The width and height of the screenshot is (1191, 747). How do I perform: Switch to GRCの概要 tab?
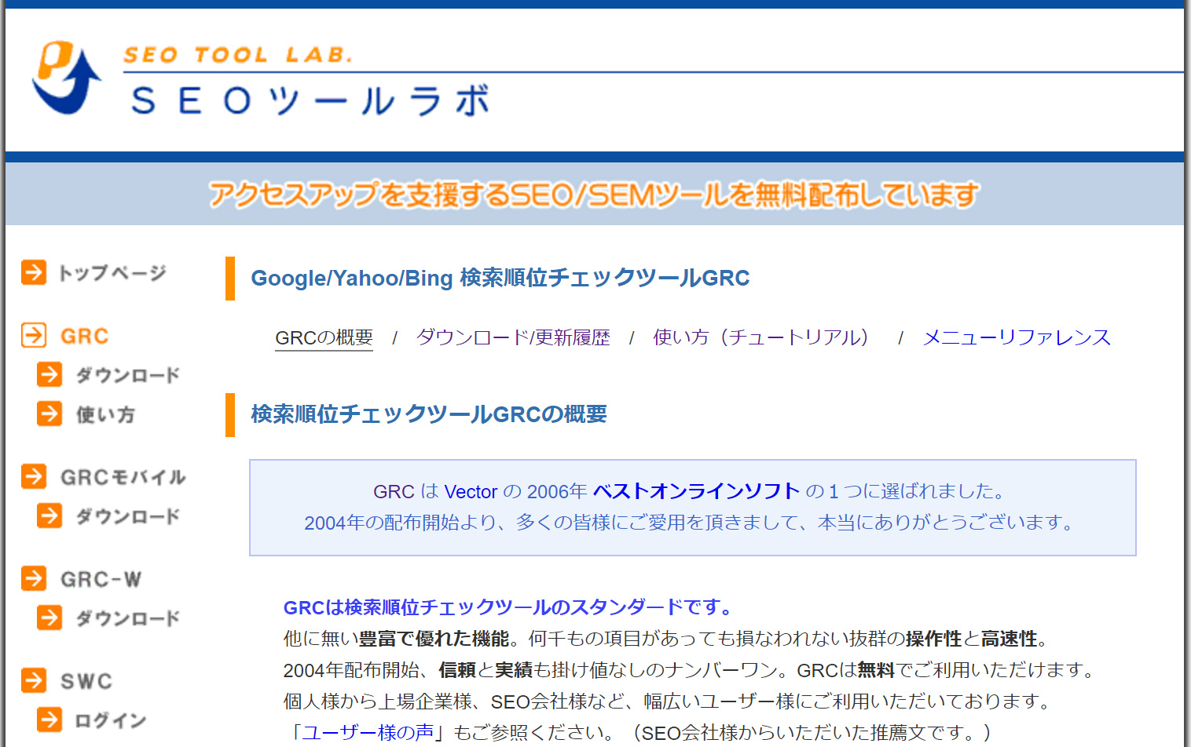(x=324, y=337)
